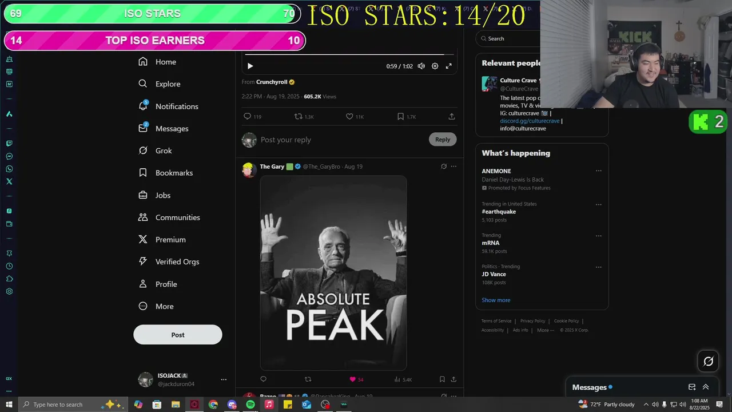
Task: Open the Absolute Peak image
Action: coord(333,273)
